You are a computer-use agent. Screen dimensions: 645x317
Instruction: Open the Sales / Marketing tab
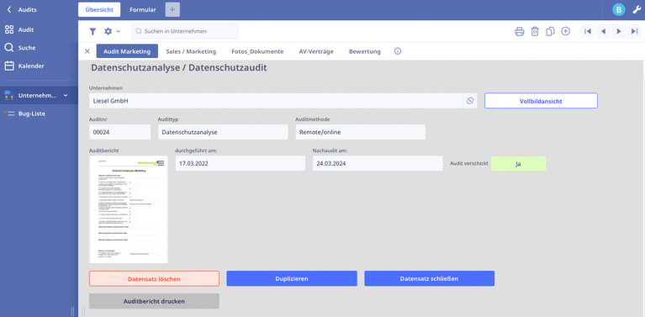point(191,51)
